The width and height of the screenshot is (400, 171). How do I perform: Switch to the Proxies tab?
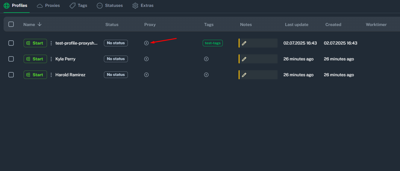[49, 6]
